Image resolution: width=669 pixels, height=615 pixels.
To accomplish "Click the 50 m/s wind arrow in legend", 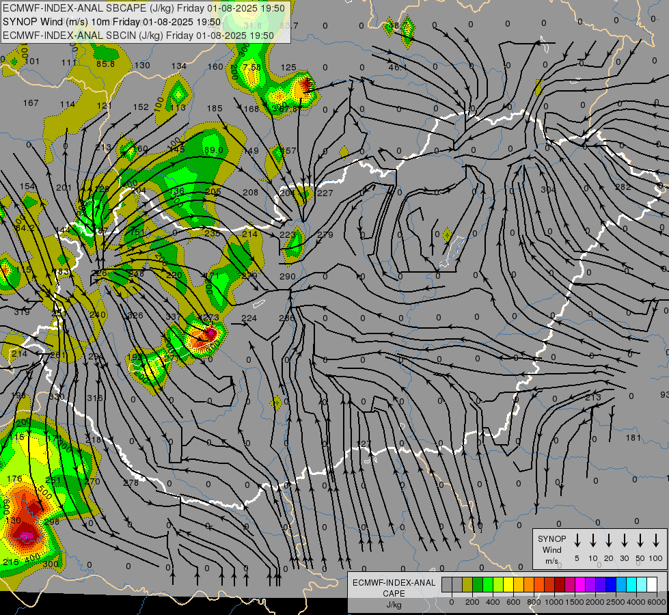I will pyautogui.click(x=640, y=541).
